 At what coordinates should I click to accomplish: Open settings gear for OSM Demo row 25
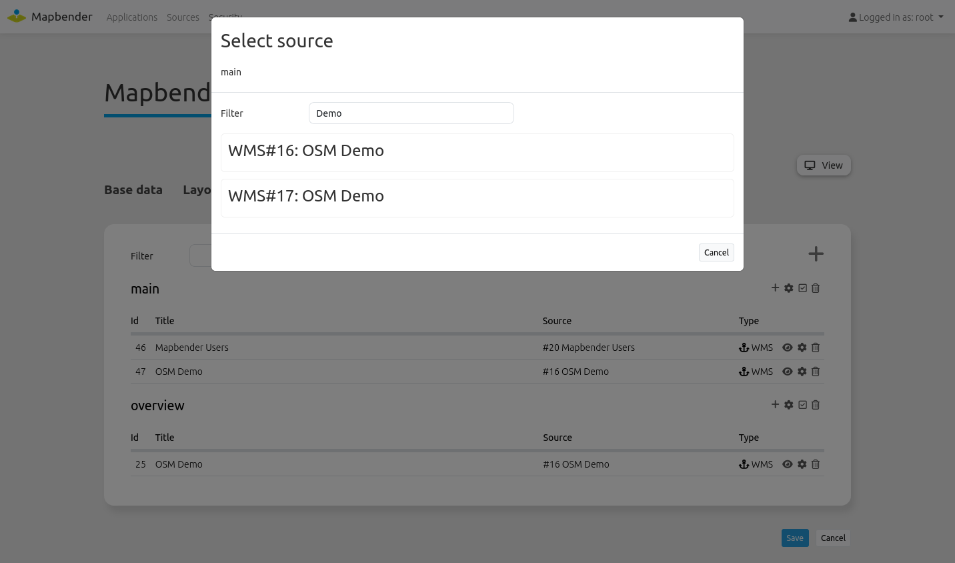pos(802,464)
